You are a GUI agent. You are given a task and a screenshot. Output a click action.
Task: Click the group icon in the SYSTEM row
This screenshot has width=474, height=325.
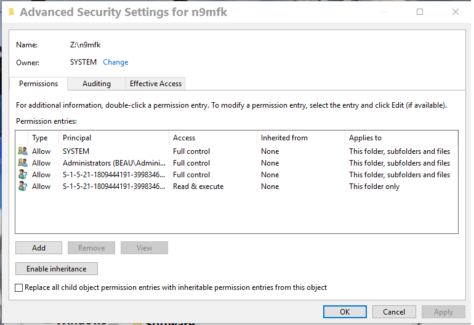[23, 151]
